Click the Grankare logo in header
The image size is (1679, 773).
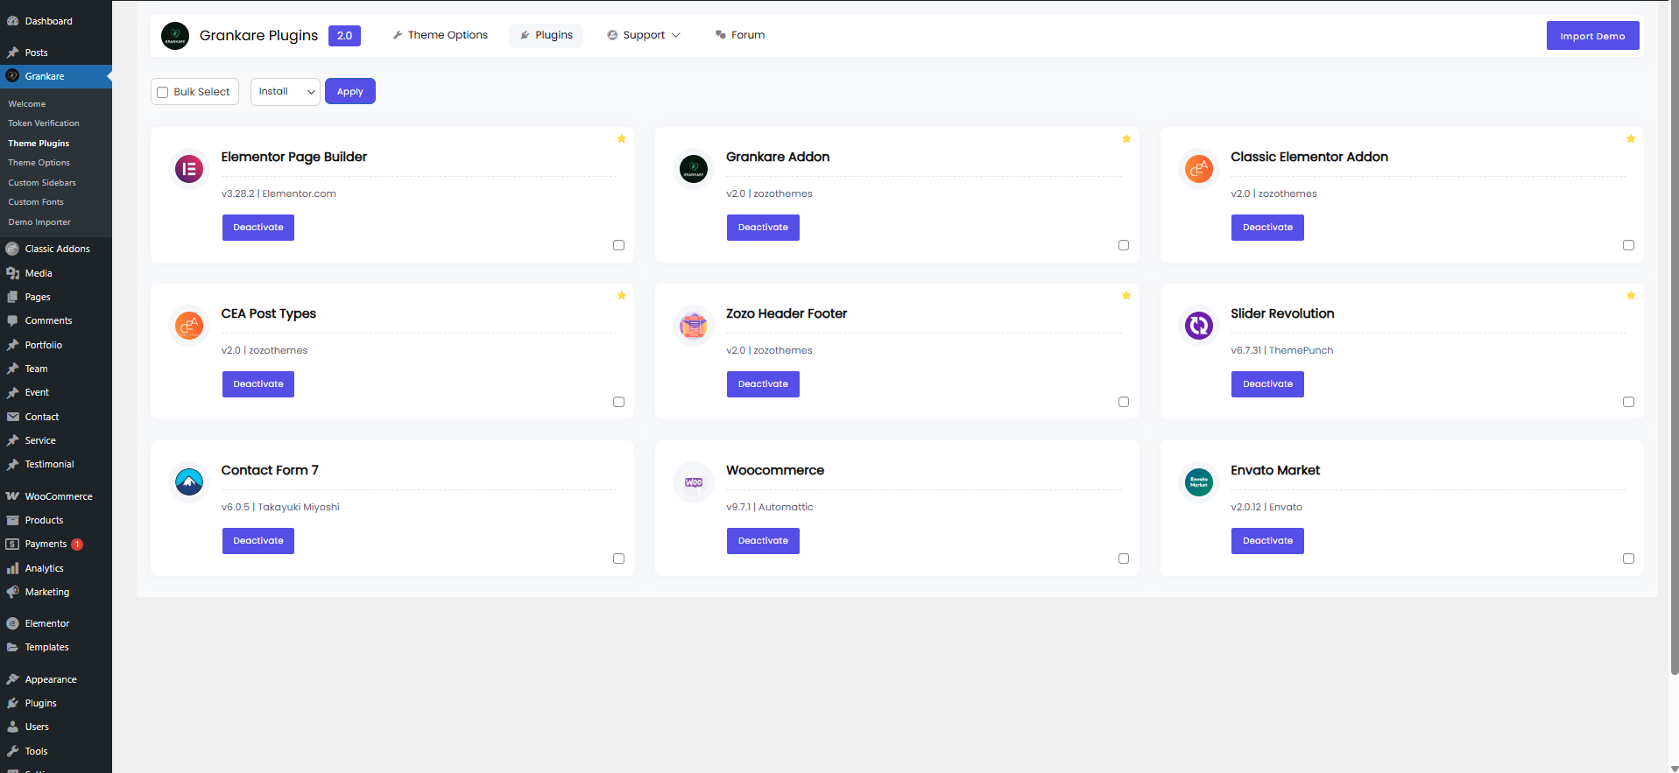point(175,36)
